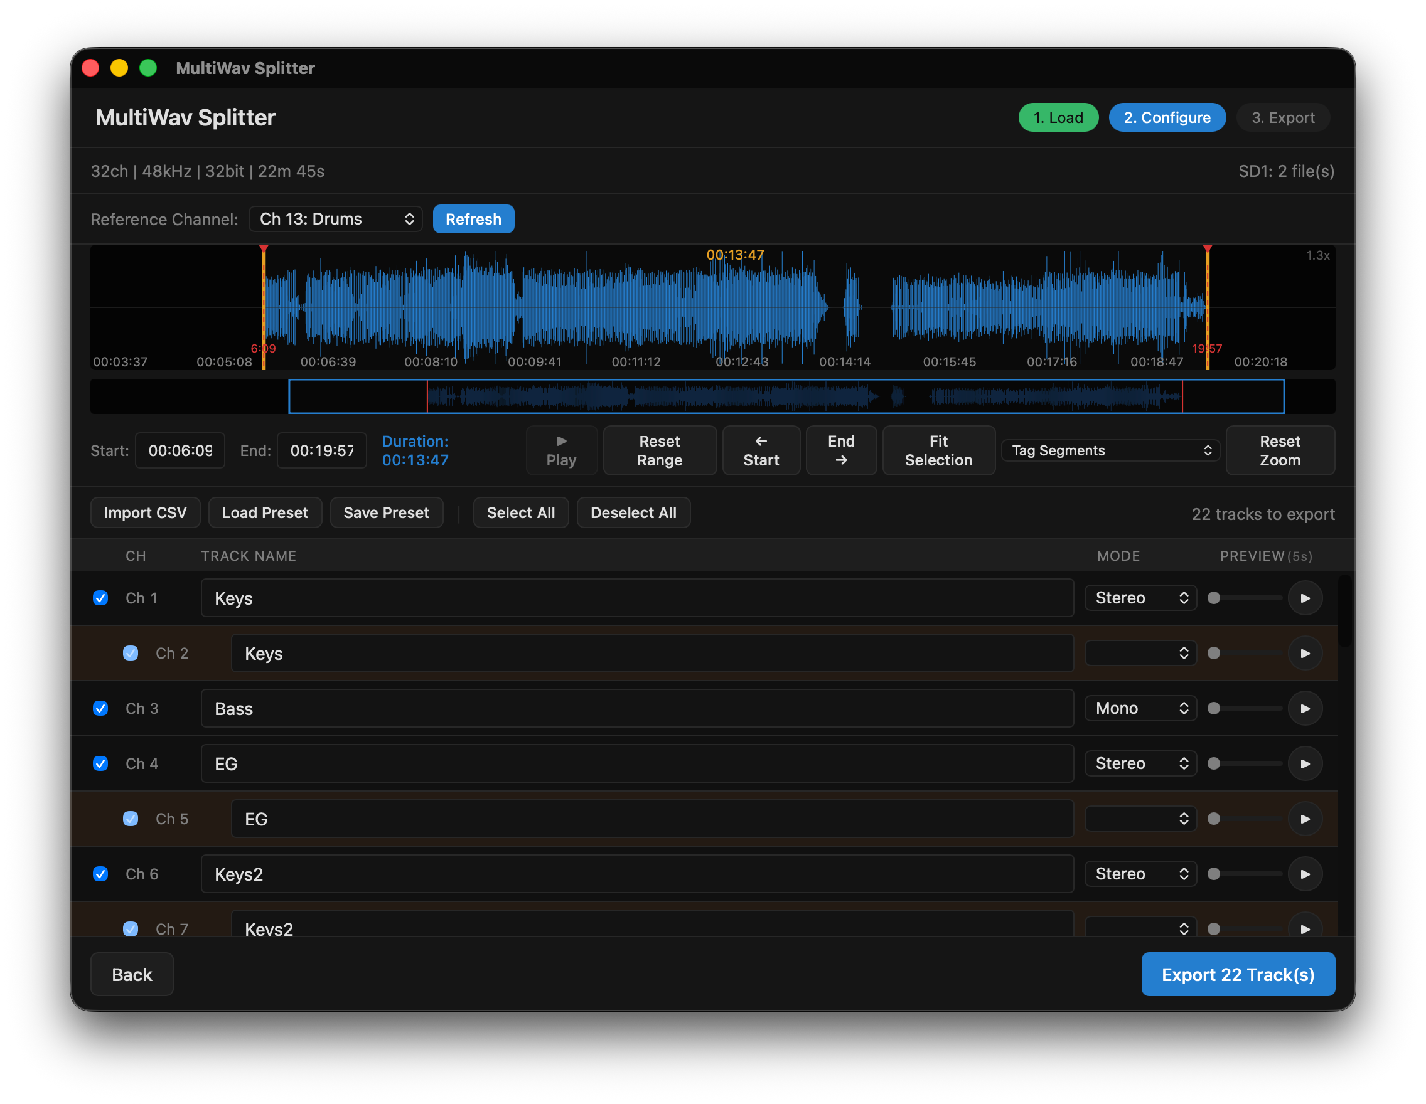Open the Tag Segments dropdown

(x=1110, y=450)
